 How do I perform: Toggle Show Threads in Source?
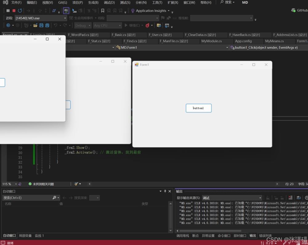tap(54, 10)
